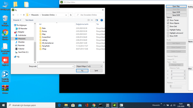Open the address bar history dropdown

point(66,15)
